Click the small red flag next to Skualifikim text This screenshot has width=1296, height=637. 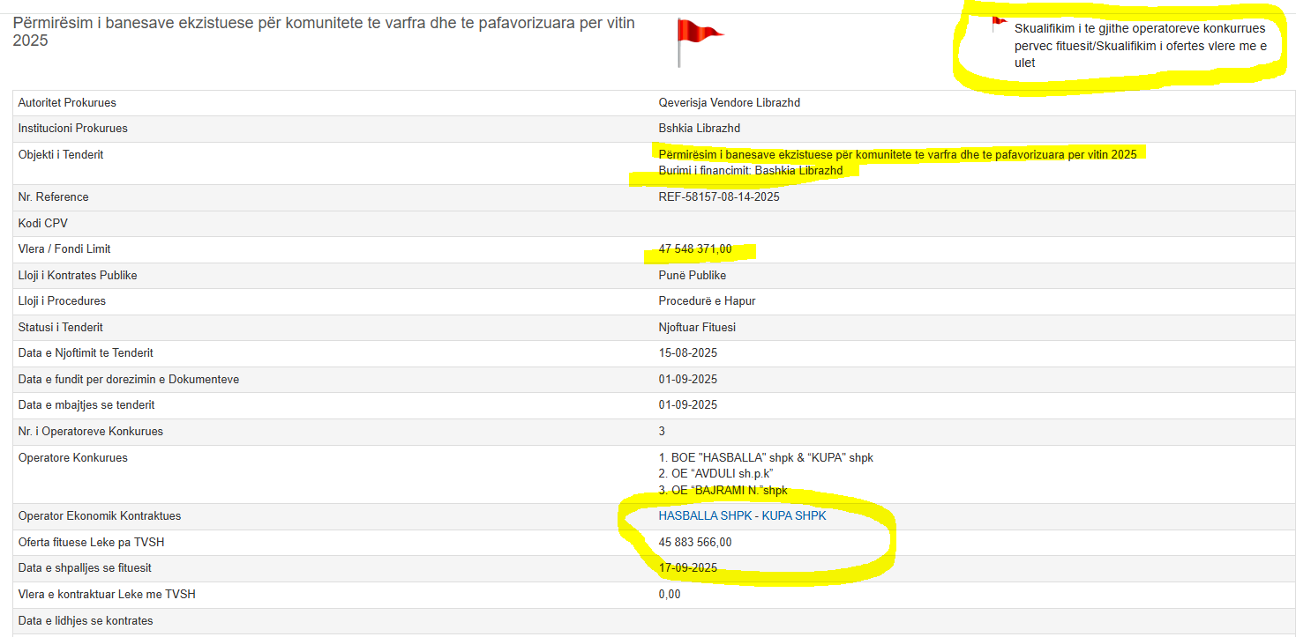(999, 24)
